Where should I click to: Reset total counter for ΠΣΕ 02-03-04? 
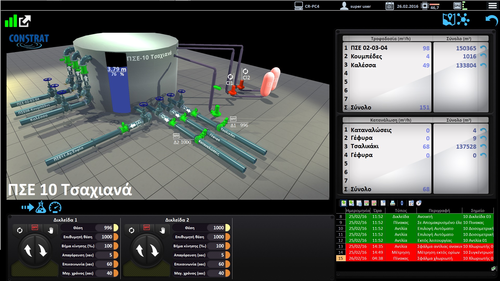coord(483,48)
